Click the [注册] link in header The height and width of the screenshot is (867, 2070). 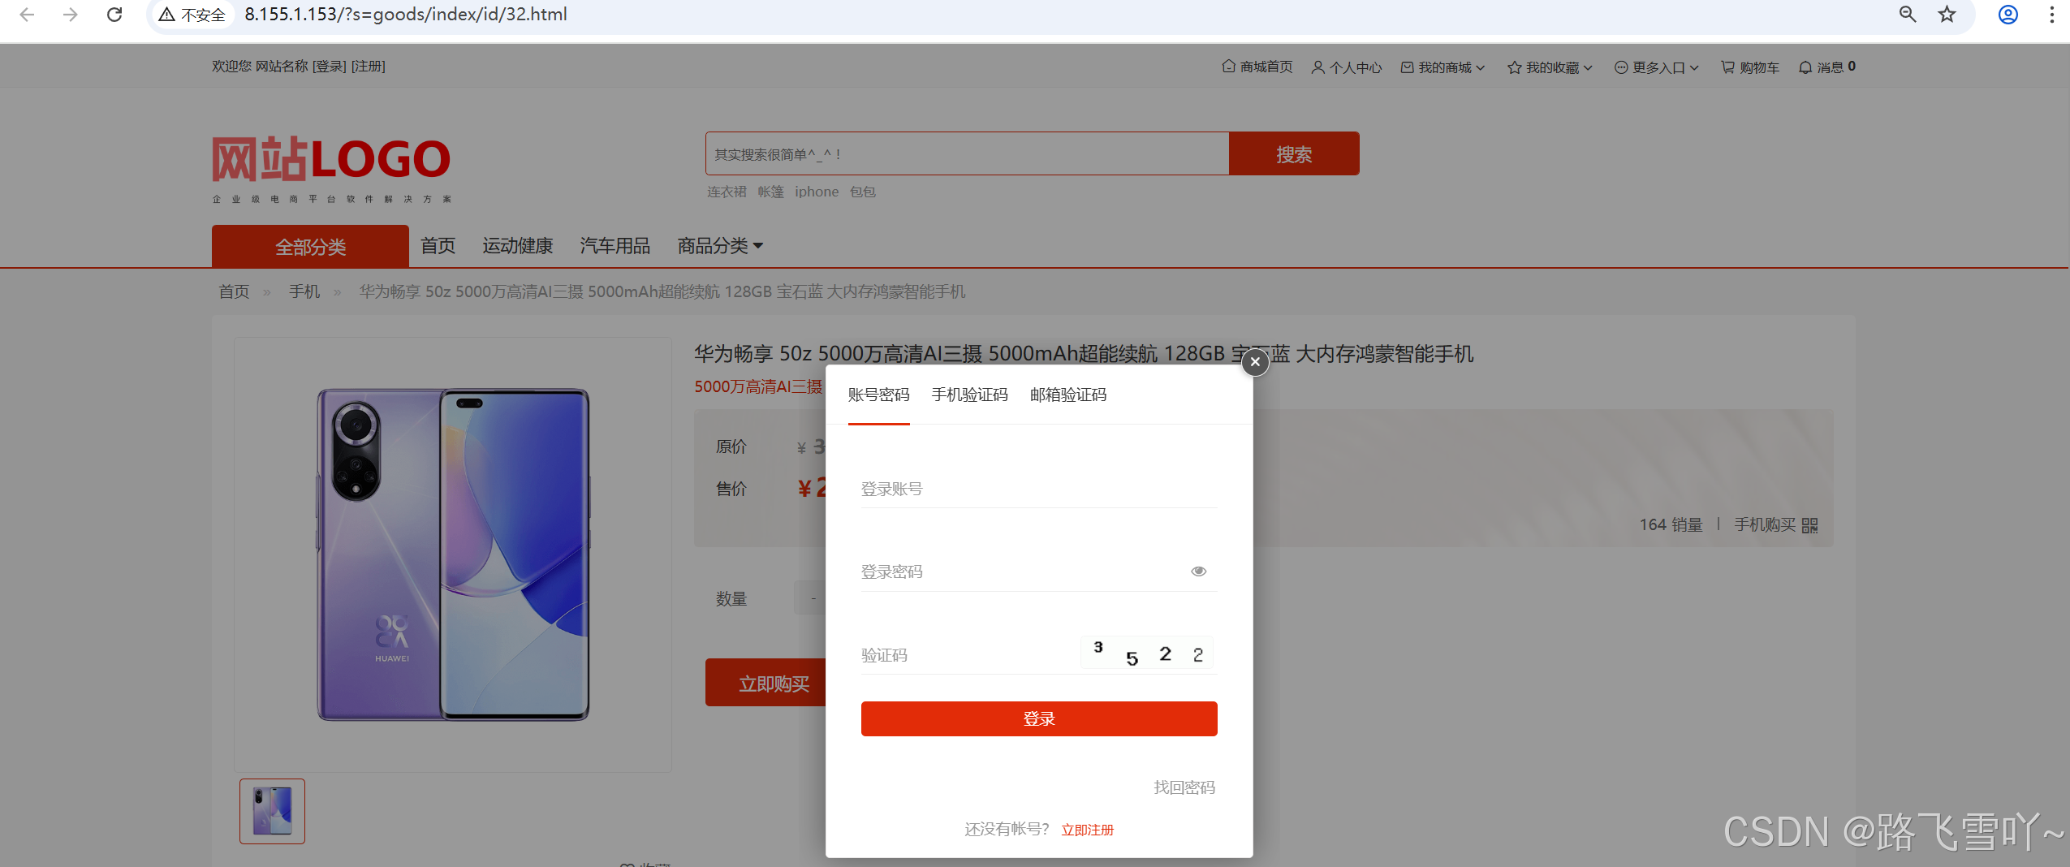(369, 67)
